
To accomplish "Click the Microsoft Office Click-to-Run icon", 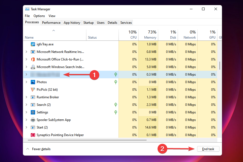I will [33, 59].
